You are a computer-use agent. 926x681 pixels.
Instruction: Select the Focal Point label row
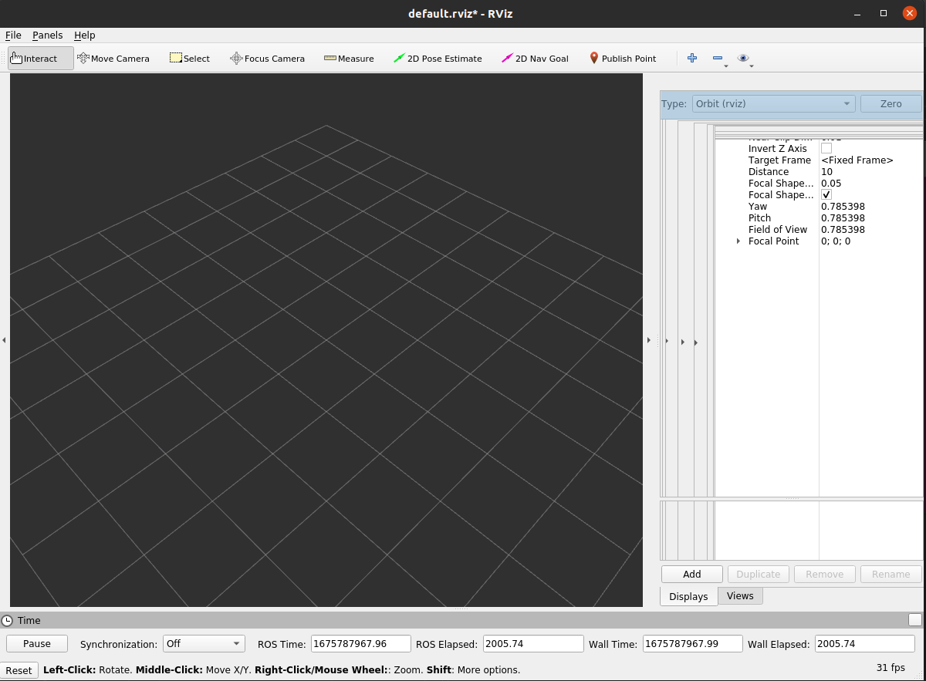click(774, 241)
